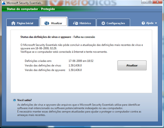The width and height of the screenshot is (164, 128).
Task: Close the Microsoft Security Essentials window
Action: [x=157, y=2]
